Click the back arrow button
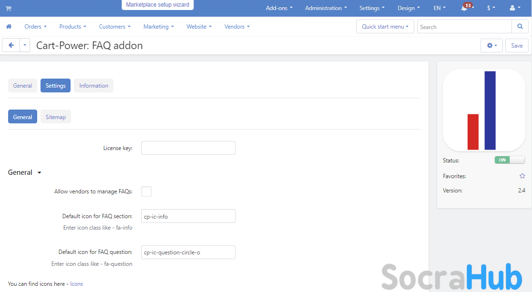The height and width of the screenshot is (292, 532). tap(11, 45)
